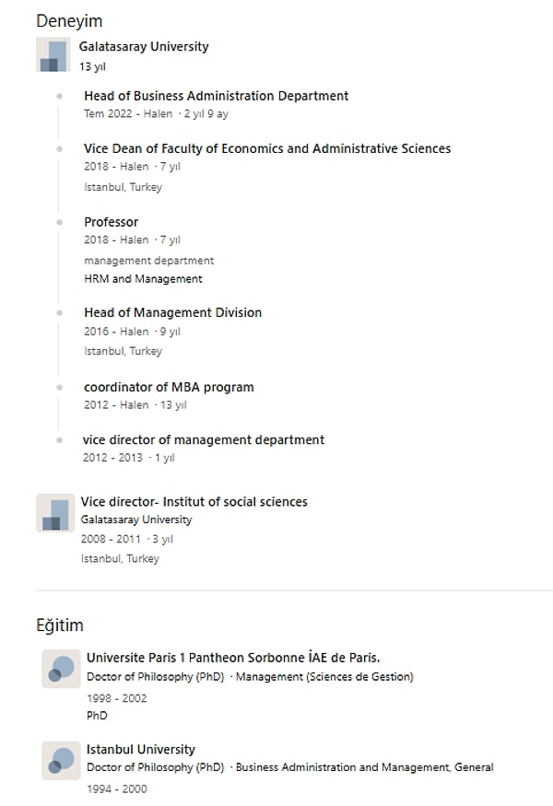Click the Management (Sciences de Gestion) degree line
Viewport: 553px width, 806px height.
click(x=250, y=677)
